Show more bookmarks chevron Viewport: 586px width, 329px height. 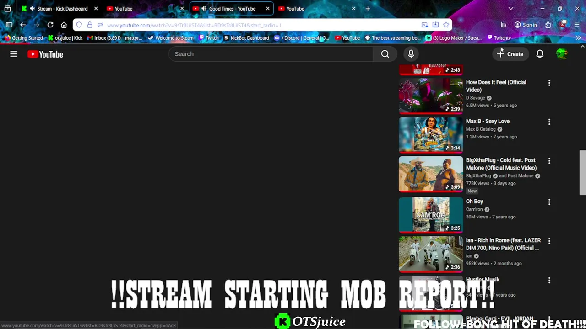click(578, 38)
